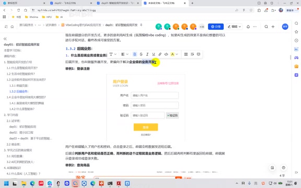Open search with the magnifier icon
The height and width of the screenshot is (188, 301).
click(x=267, y=27)
